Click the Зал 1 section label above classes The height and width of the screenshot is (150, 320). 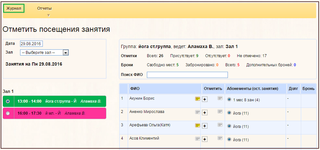[x=8, y=91]
